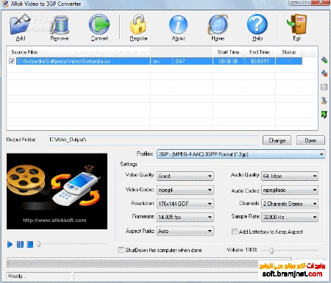The width and height of the screenshot is (331, 283).
Task: Enable Add Letterbox to Keep Aspect
Action: point(235,232)
